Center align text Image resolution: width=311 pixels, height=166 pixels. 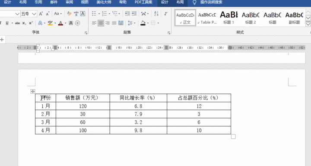[101, 23]
